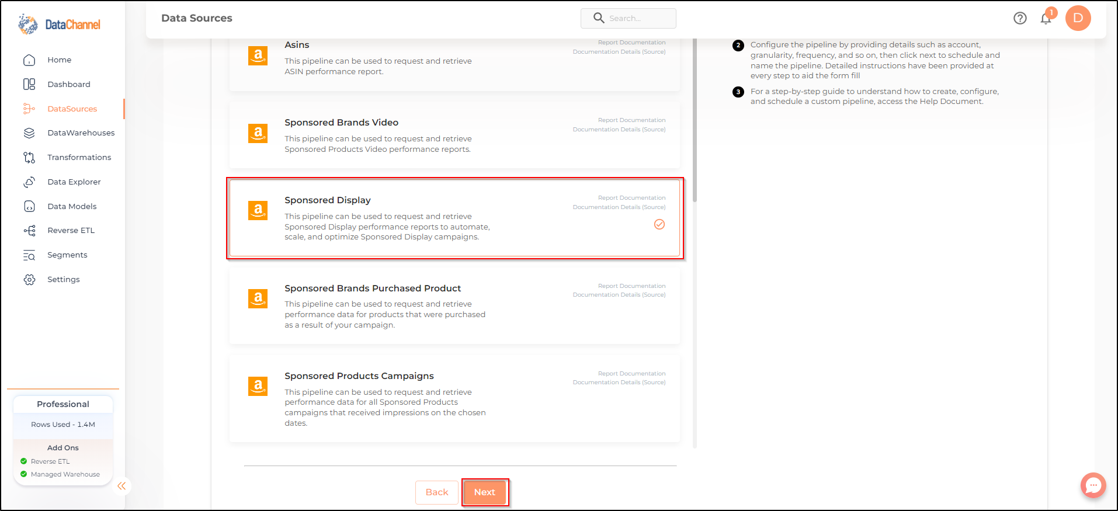
Task: Click the Add Ons heading
Action: pos(63,448)
